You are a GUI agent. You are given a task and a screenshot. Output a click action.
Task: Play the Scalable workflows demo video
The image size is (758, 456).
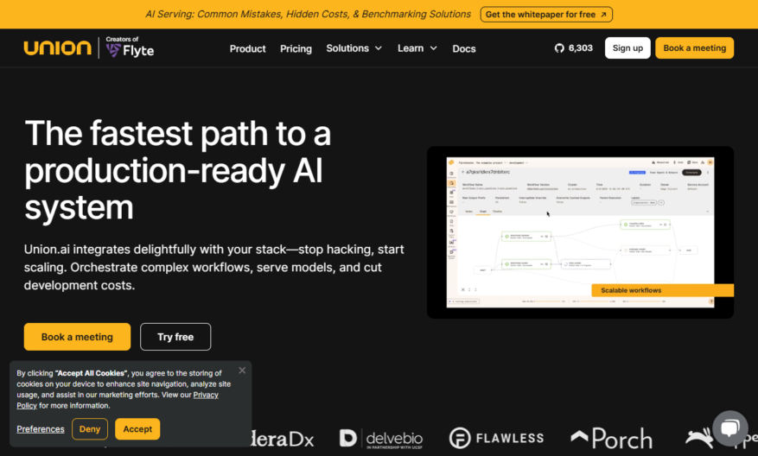coord(580,232)
